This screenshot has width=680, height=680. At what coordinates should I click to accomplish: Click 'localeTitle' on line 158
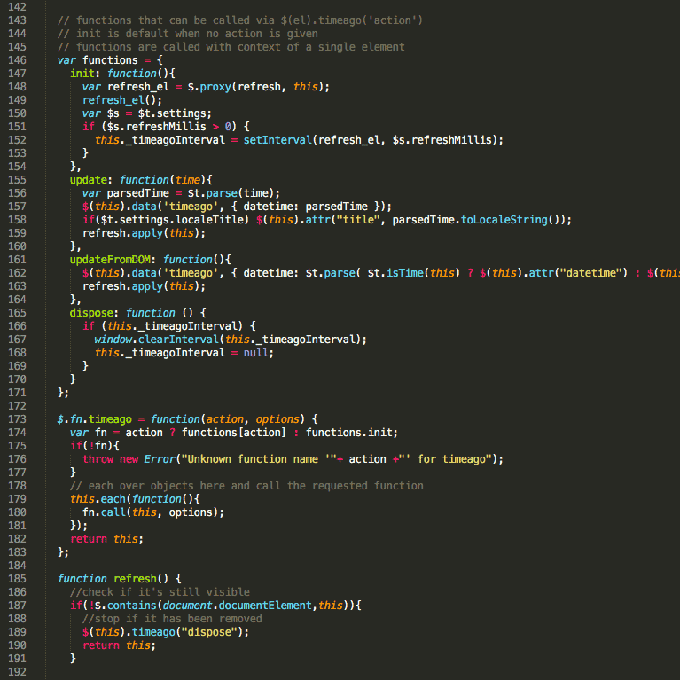(x=209, y=220)
